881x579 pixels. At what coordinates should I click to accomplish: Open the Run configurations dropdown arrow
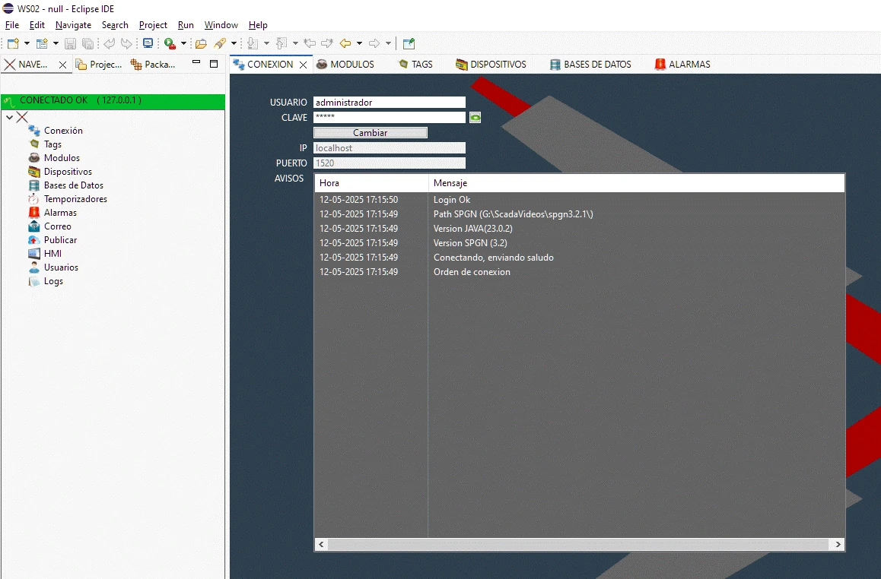pyautogui.click(x=183, y=43)
